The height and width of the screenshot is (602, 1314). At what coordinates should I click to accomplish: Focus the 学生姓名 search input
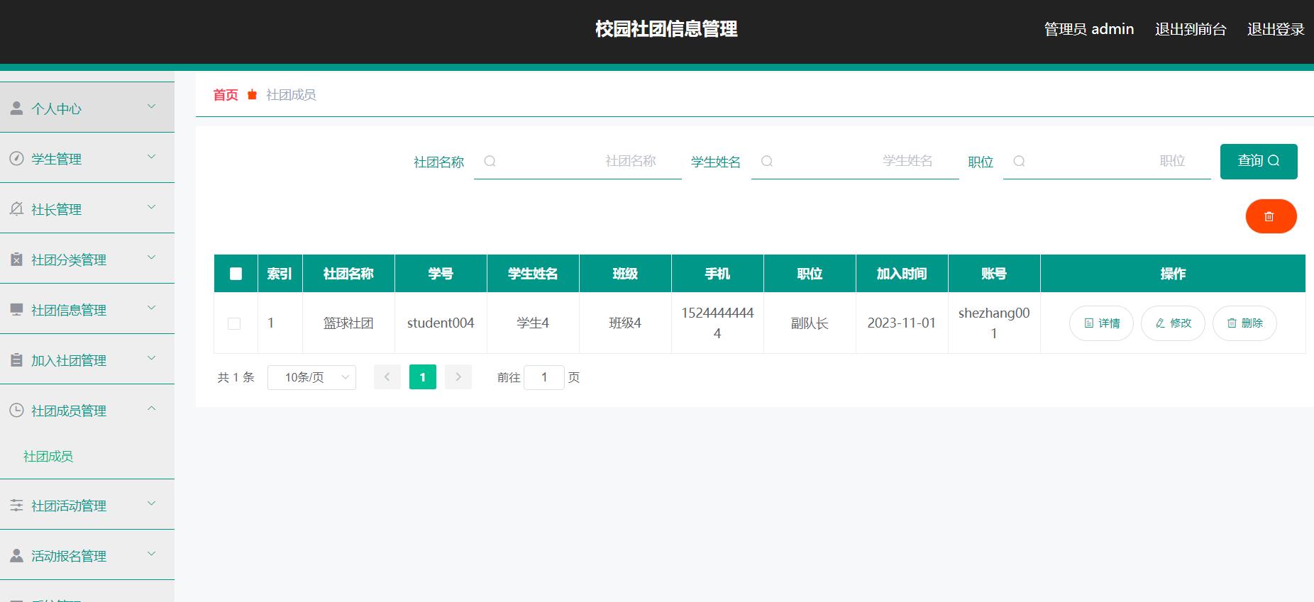[x=855, y=161]
